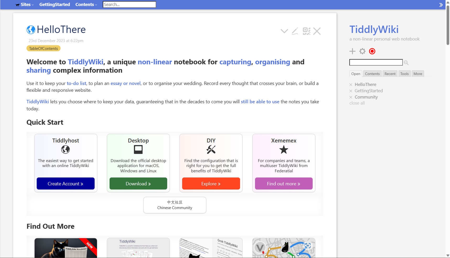Open the more actions chevron on HelloThere tiddler
This screenshot has height=258, width=450.
[284, 31]
